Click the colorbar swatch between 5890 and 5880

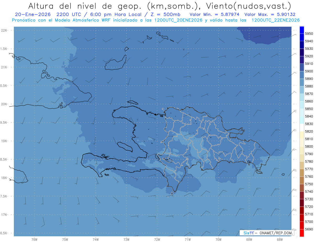[x=302, y=82]
